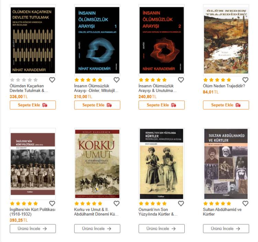The width and height of the screenshot is (258, 242).
Task: Add Ölümden Kaçarken Devlete Tutulmak to cart
Action: tap(33, 105)
